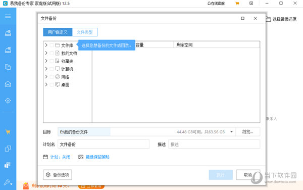Maximize the file backup dialog
Viewport: 303px width, 190px height.
[243, 18]
